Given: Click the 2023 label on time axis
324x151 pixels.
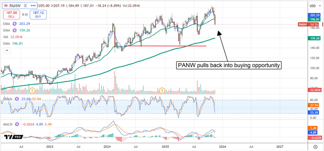Looking at the screenshot, I should [x=50, y=146].
